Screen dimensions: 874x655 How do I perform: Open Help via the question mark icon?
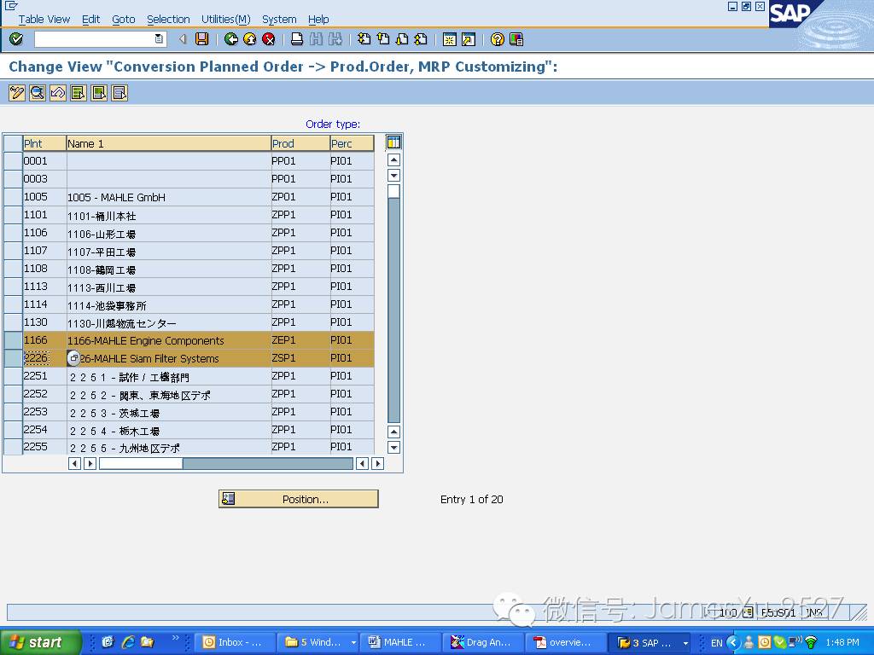(x=498, y=39)
